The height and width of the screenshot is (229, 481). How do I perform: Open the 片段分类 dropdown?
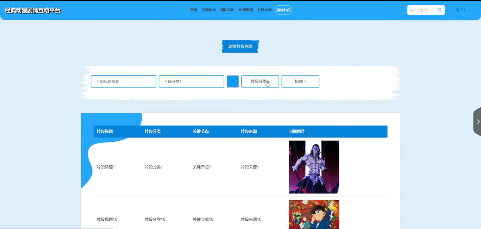260,81
